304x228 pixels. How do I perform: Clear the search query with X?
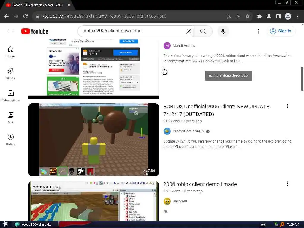click(189, 31)
